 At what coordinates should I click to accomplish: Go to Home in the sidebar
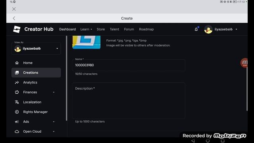(x=36, y=63)
